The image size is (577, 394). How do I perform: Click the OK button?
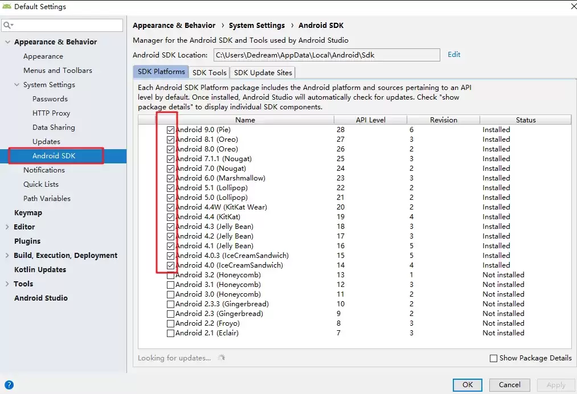(x=467, y=385)
